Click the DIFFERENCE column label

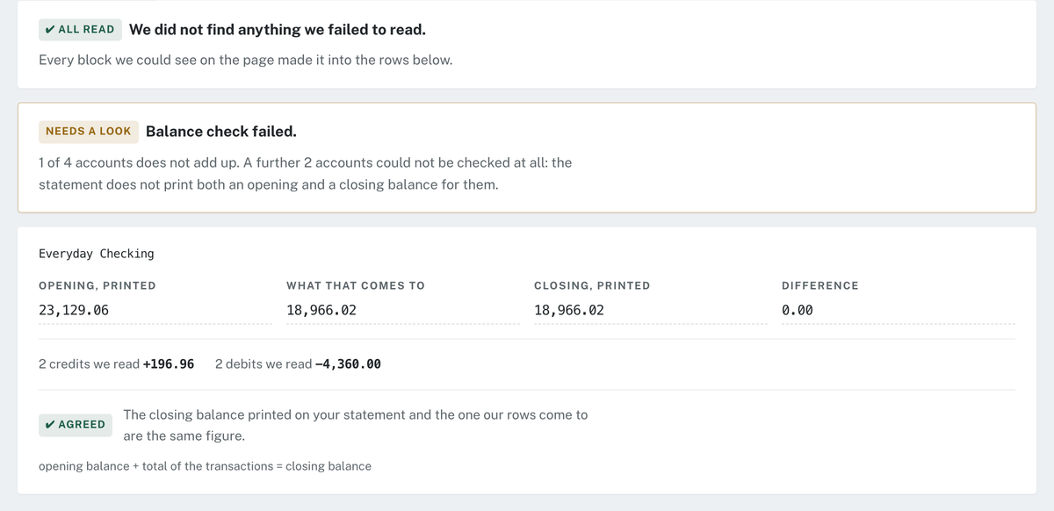point(820,285)
